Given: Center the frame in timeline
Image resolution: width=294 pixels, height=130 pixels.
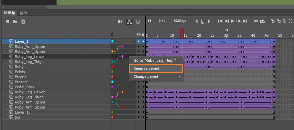Looking at the screenshot, I should point(256,21).
